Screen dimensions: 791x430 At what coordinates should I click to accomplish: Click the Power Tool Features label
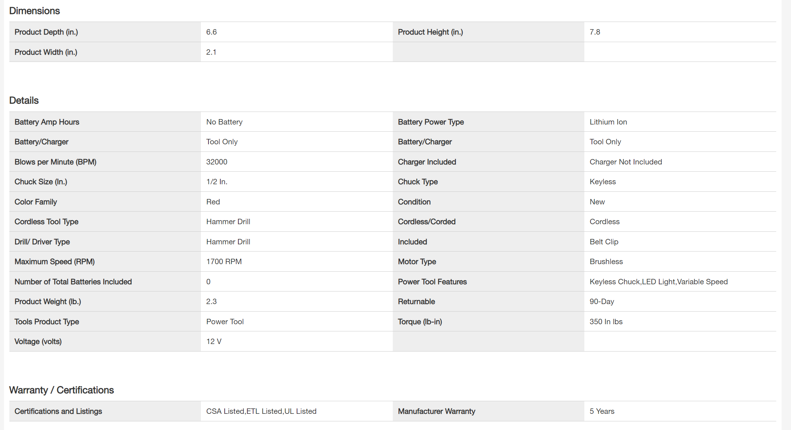[x=432, y=282]
